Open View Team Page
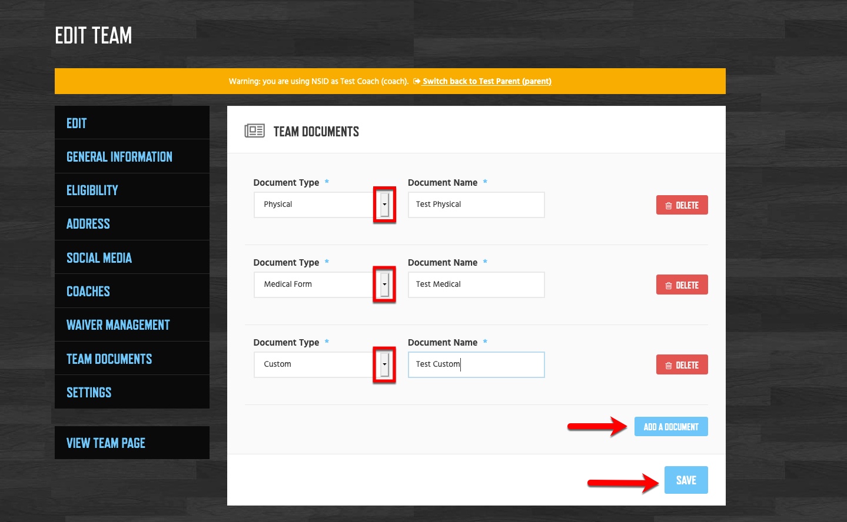 [x=132, y=443]
